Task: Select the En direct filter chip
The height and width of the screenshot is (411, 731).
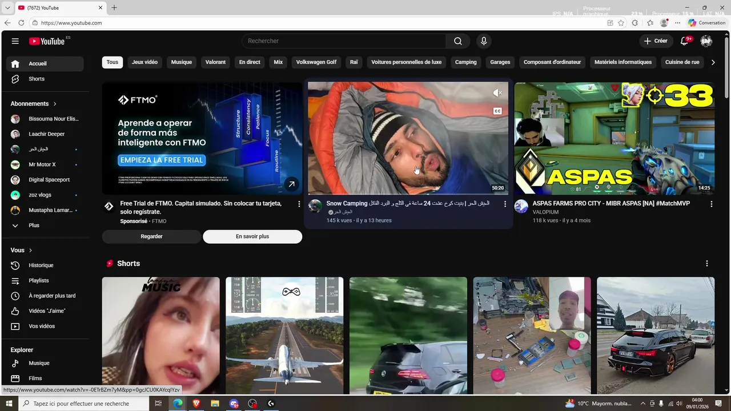Action: 250,62
